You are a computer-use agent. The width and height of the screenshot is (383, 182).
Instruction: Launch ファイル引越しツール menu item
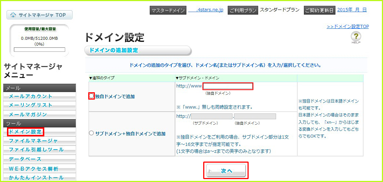click(36, 150)
